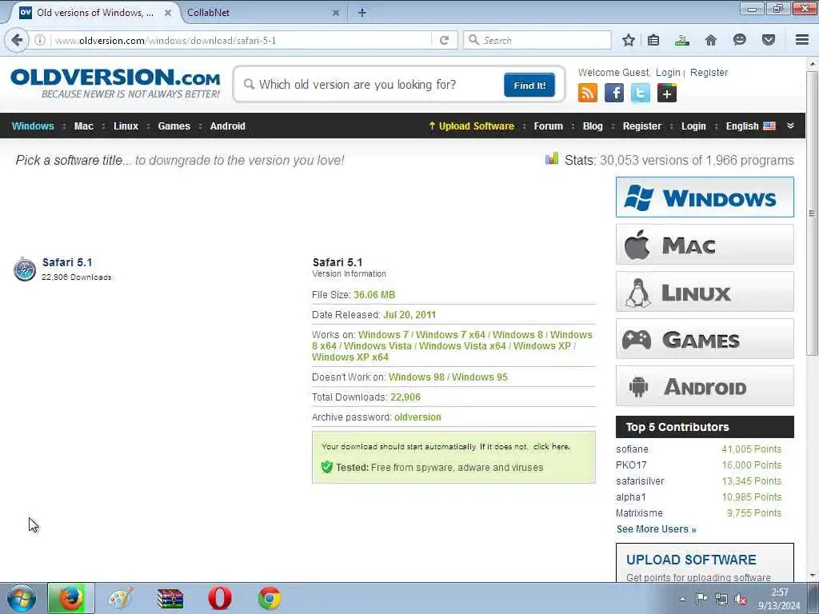This screenshot has width=819, height=614.
Task: Open the Windows Start menu
Action: [x=22, y=598]
